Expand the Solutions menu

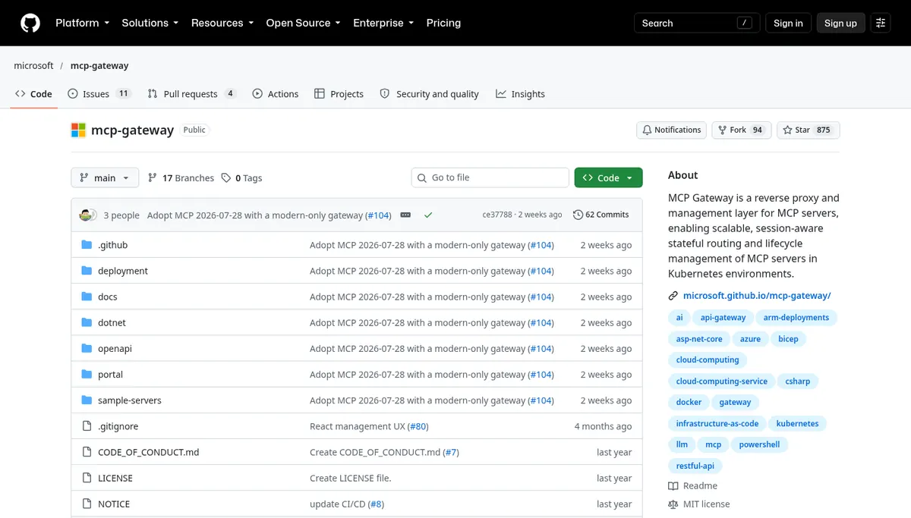tap(150, 23)
